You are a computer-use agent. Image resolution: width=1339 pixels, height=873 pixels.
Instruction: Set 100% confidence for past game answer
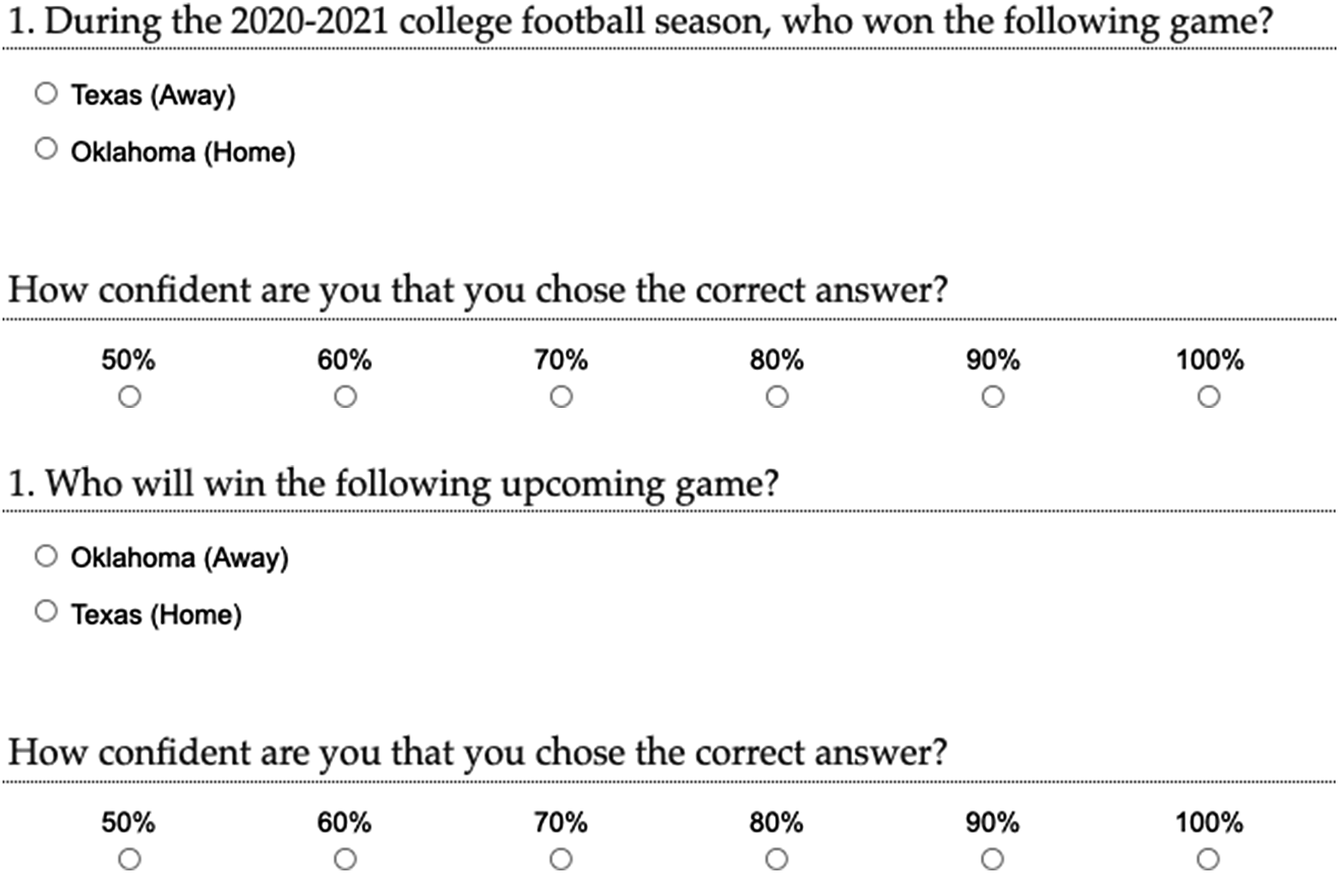pos(1210,398)
